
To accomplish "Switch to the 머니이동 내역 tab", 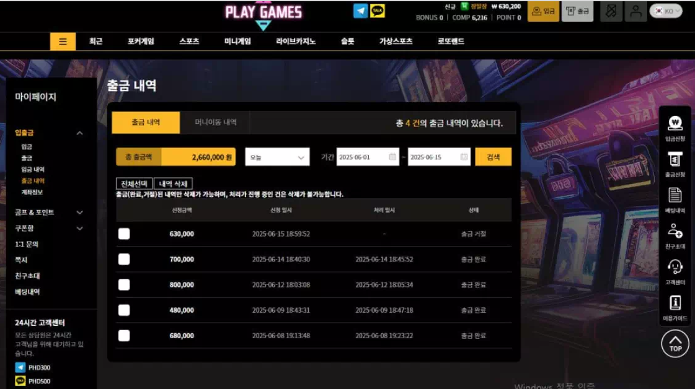I will click(x=215, y=122).
